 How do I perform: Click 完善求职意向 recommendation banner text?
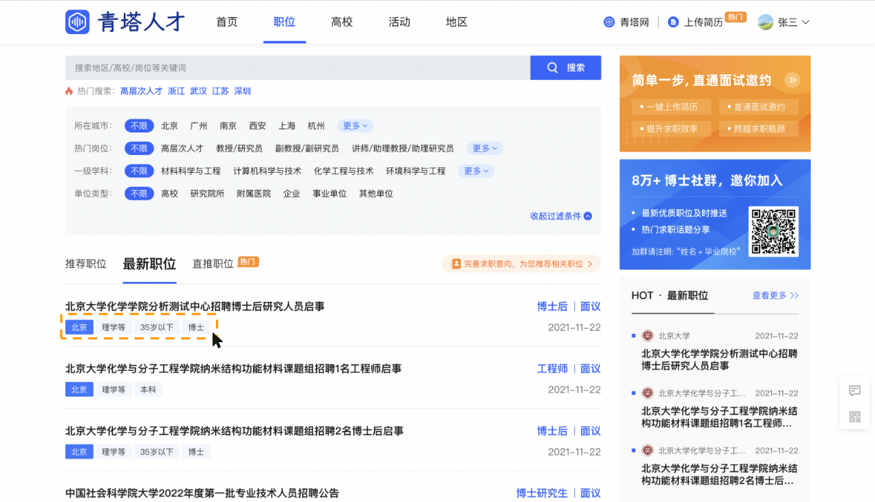524,264
